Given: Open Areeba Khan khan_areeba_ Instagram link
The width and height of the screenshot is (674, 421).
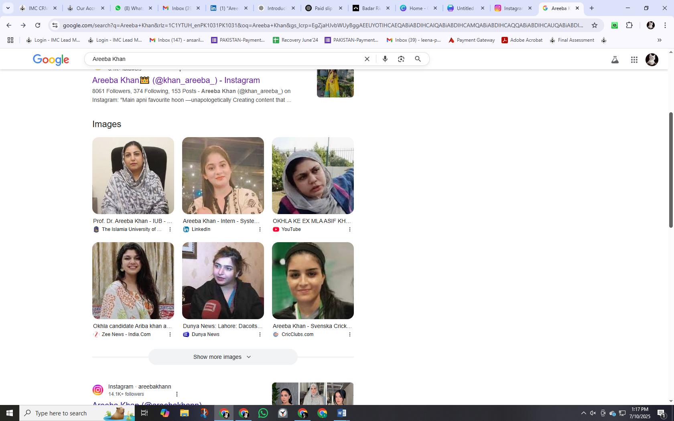Looking at the screenshot, I should pos(176,80).
